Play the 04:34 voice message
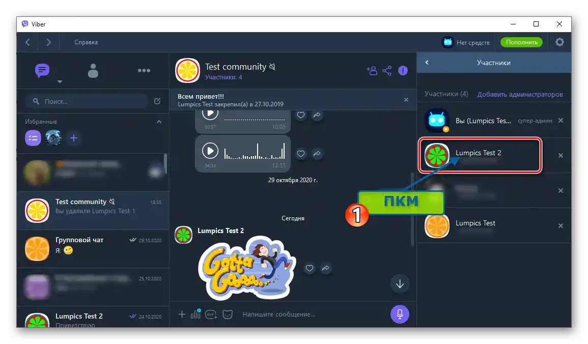 pyautogui.click(x=210, y=150)
